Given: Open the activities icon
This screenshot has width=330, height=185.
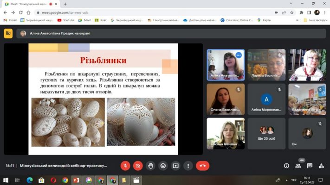Looking at the screenshot, I should click(321, 166).
